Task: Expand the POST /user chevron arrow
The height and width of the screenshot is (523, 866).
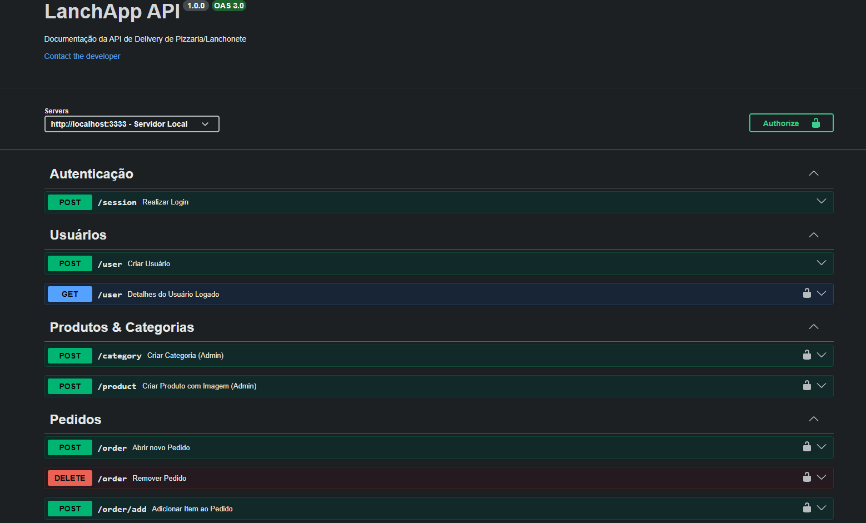Action: [x=821, y=263]
